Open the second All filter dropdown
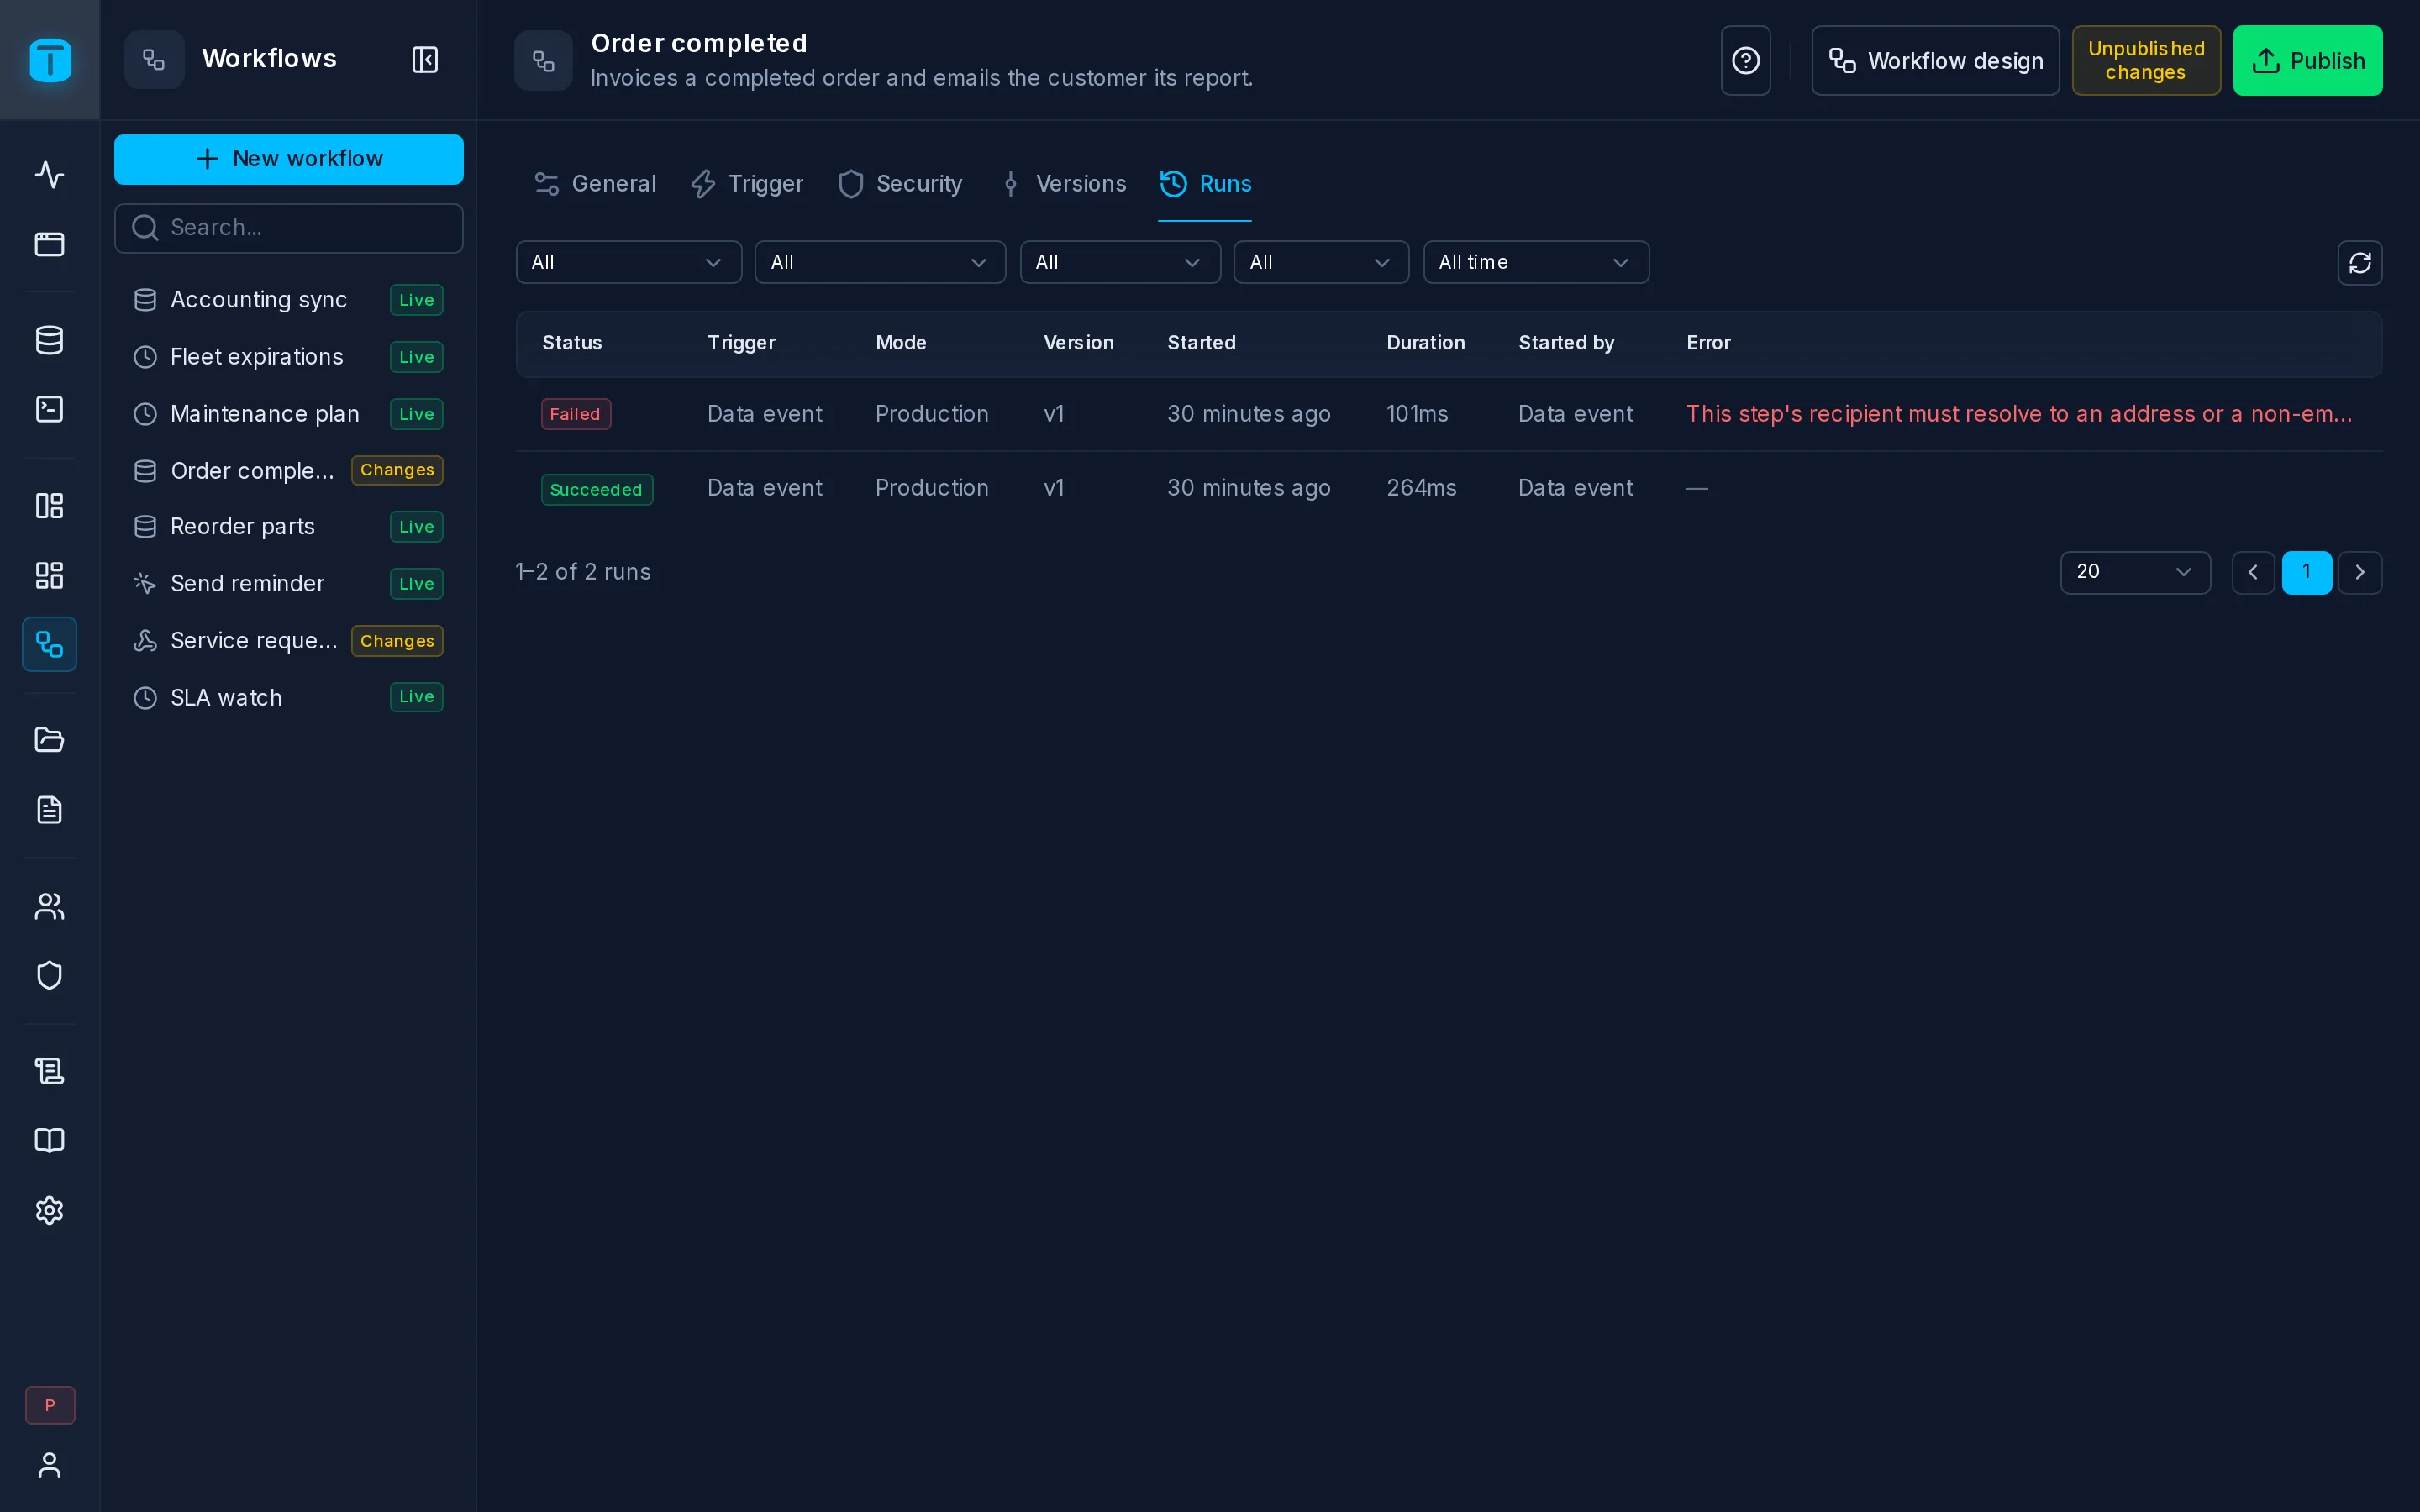Image resolution: width=2420 pixels, height=1512 pixels. click(x=880, y=262)
